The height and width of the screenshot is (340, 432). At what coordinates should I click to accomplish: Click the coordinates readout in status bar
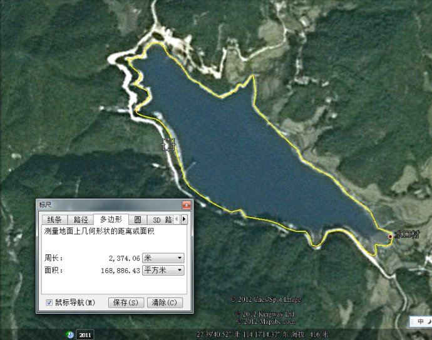click(263, 334)
